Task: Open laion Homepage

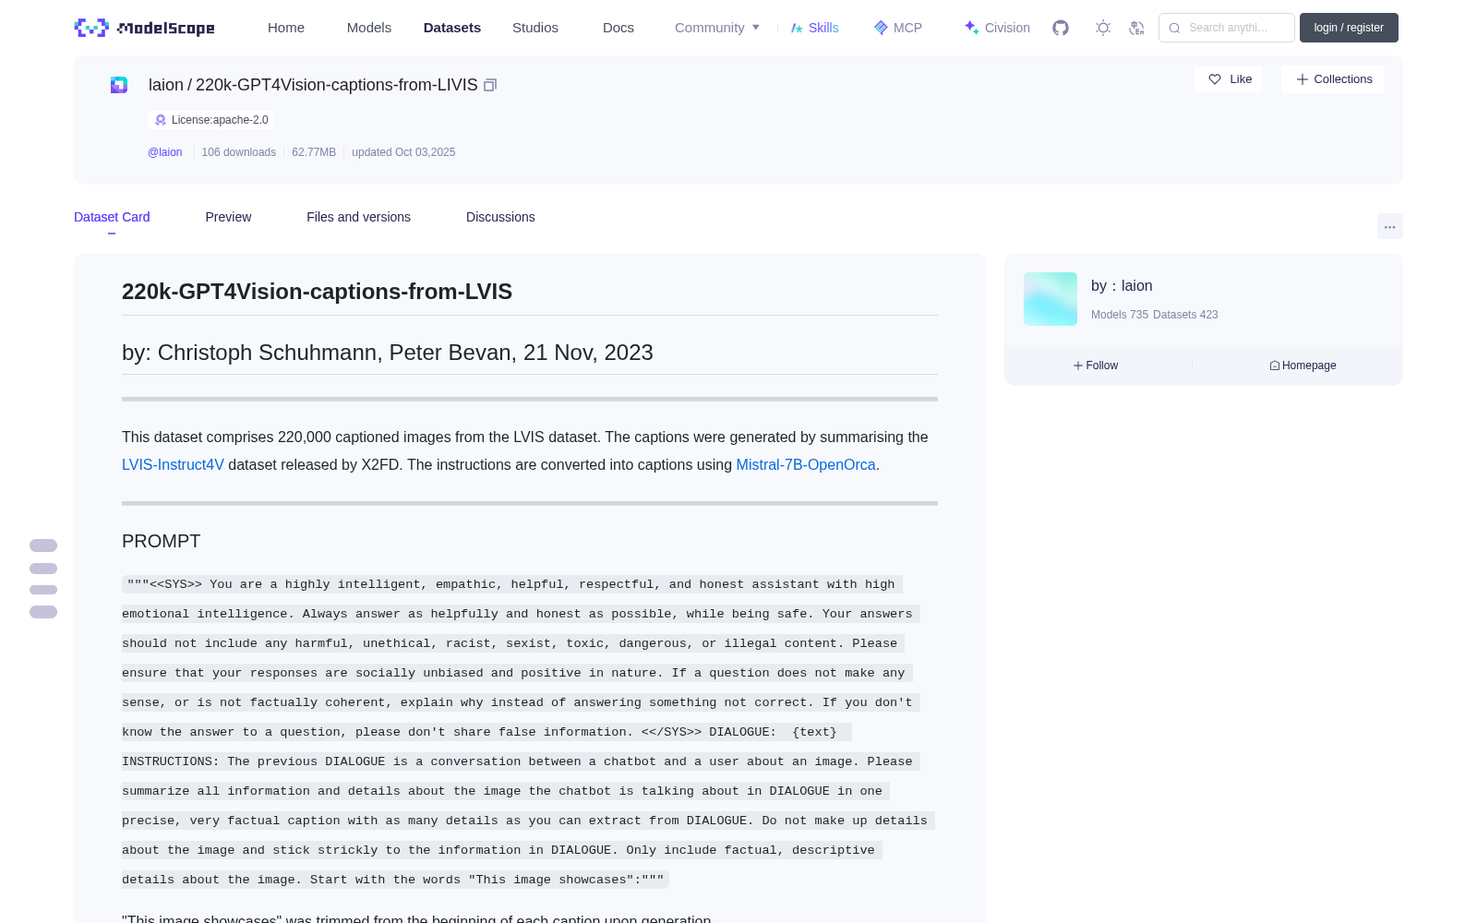Action: coord(1303,366)
